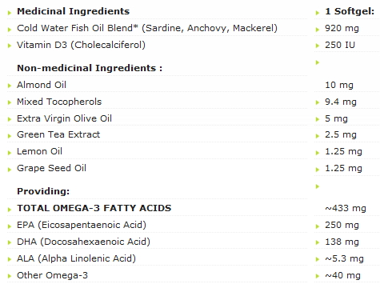Click the arrow beside 1 Softgel header
380x288 pixels.
[x=318, y=13]
